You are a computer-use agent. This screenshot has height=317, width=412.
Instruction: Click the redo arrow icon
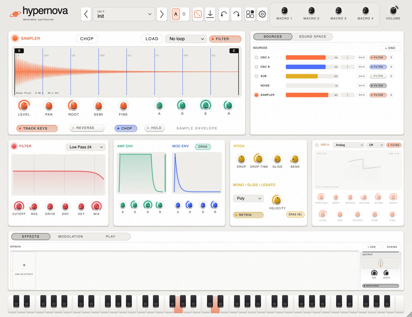coord(236,14)
